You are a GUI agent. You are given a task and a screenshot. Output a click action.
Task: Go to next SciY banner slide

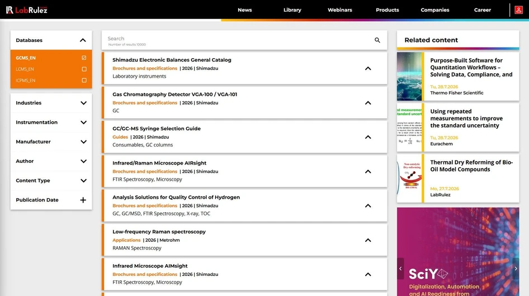click(516, 269)
